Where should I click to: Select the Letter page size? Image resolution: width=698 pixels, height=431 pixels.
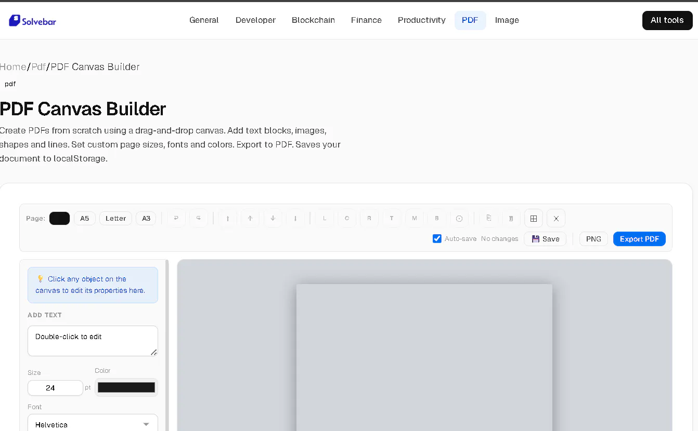click(x=115, y=218)
